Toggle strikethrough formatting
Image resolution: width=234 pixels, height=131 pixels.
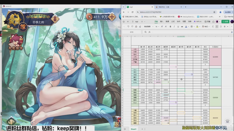[x=182, y=26]
